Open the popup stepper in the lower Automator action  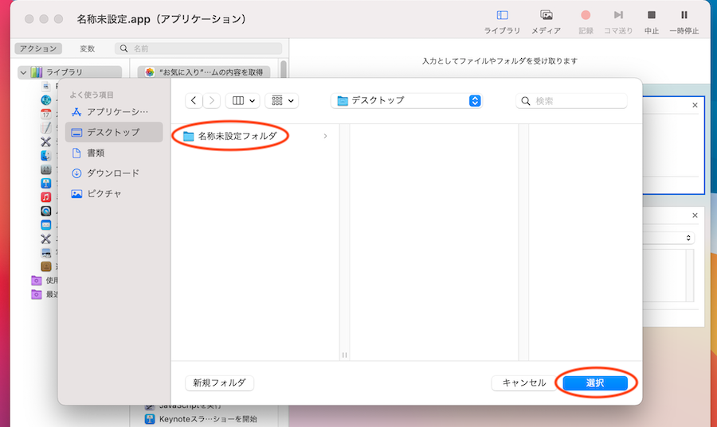[x=688, y=238]
